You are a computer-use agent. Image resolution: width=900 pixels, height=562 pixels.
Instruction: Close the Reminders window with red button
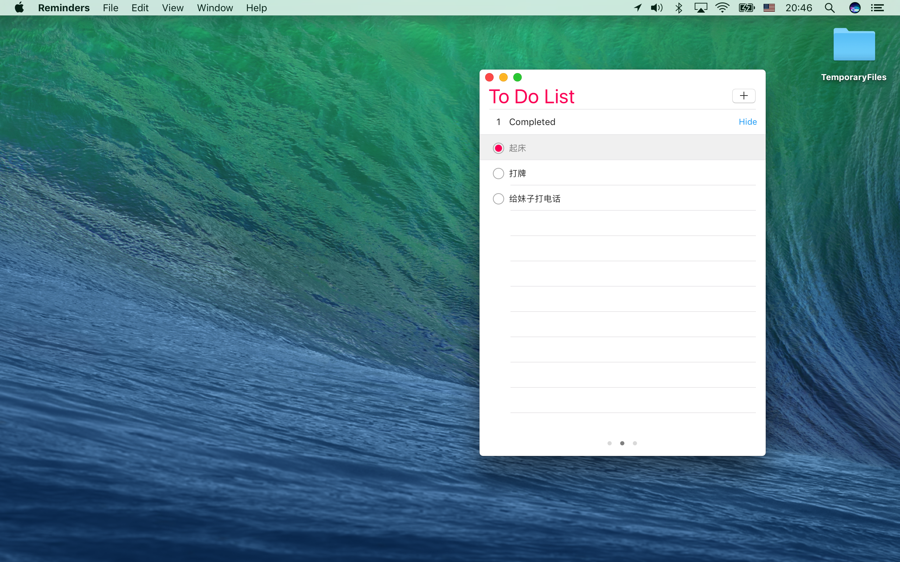click(x=489, y=77)
